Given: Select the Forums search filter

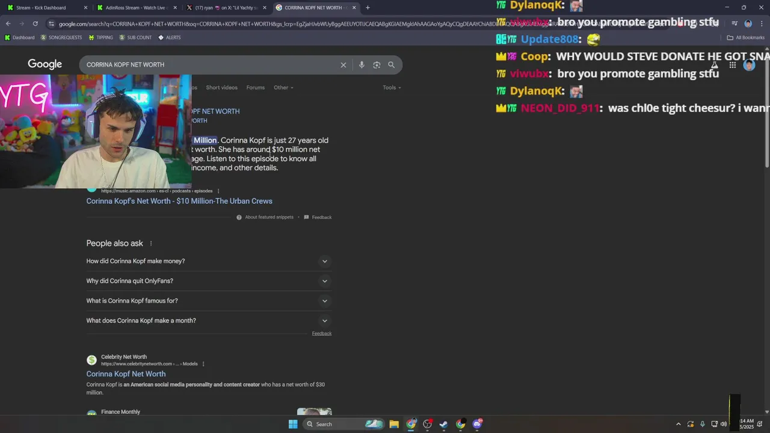Looking at the screenshot, I should (x=256, y=88).
